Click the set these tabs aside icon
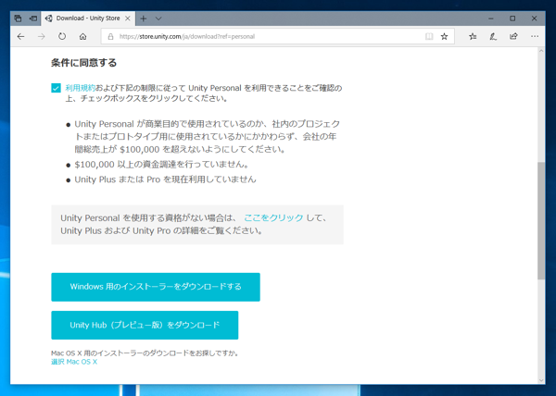 [33, 19]
